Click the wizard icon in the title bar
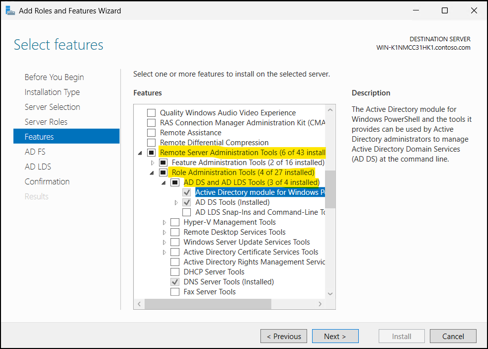The width and height of the screenshot is (488, 349). 10,10
